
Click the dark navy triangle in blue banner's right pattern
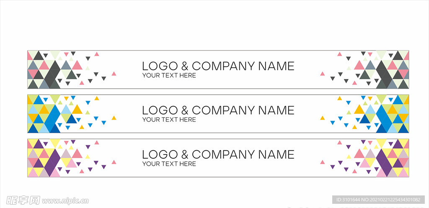click(x=364, y=119)
